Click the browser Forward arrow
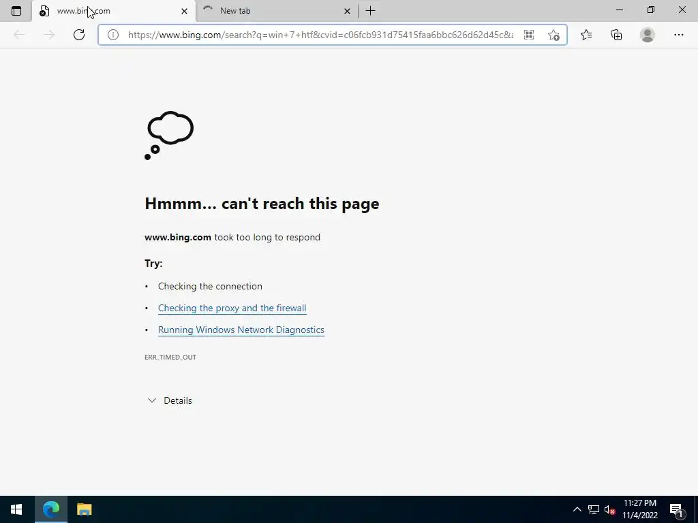 (48, 35)
